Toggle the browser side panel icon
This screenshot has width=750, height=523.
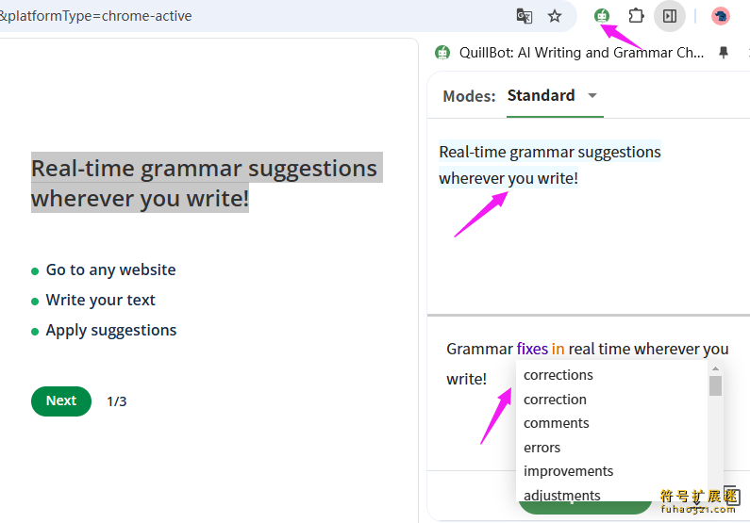[670, 16]
